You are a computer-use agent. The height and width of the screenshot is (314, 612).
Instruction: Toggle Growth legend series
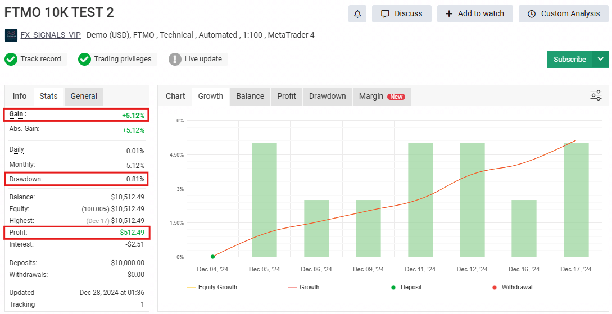click(303, 287)
